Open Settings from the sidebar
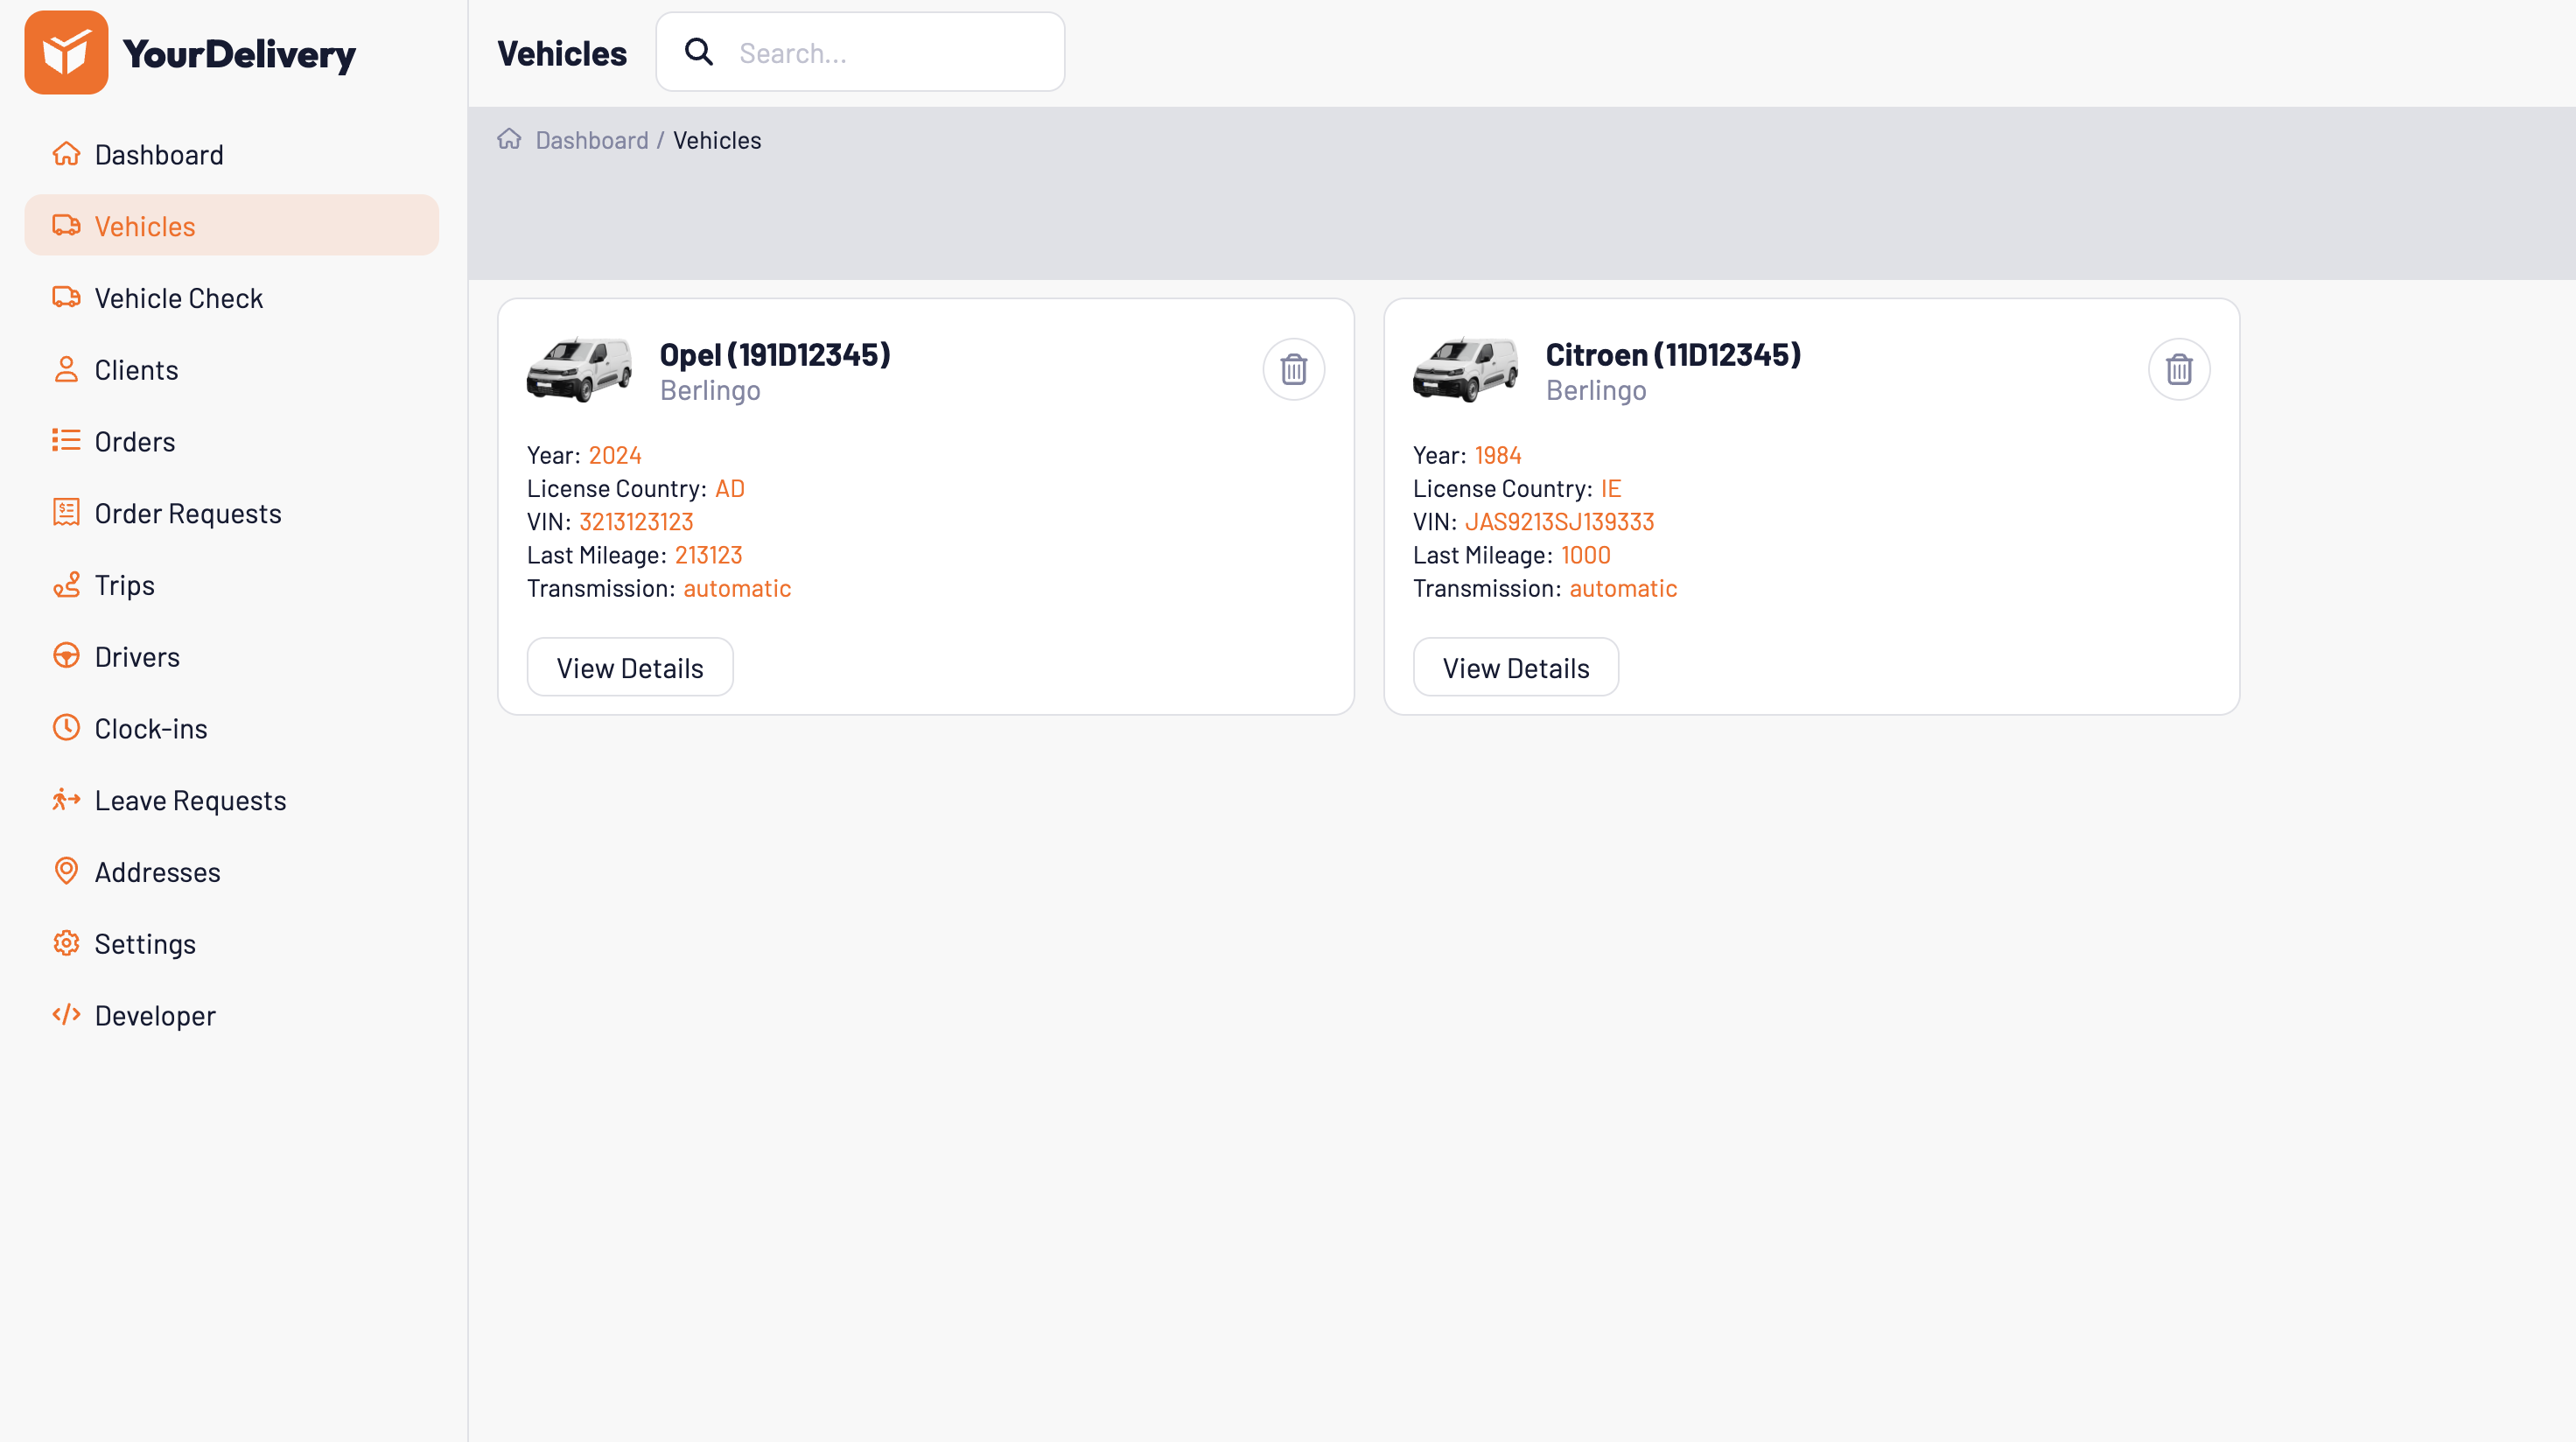 click(x=145, y=943)
